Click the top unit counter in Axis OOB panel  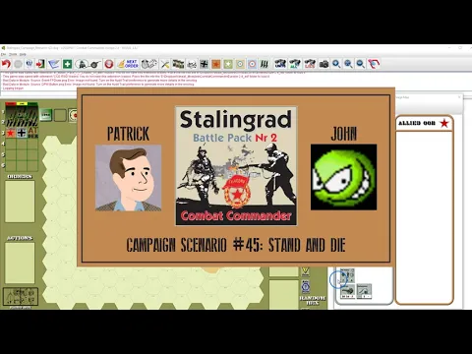(x=347, y=275)
